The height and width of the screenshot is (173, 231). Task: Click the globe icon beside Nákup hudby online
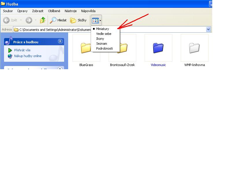click(10, 56)
